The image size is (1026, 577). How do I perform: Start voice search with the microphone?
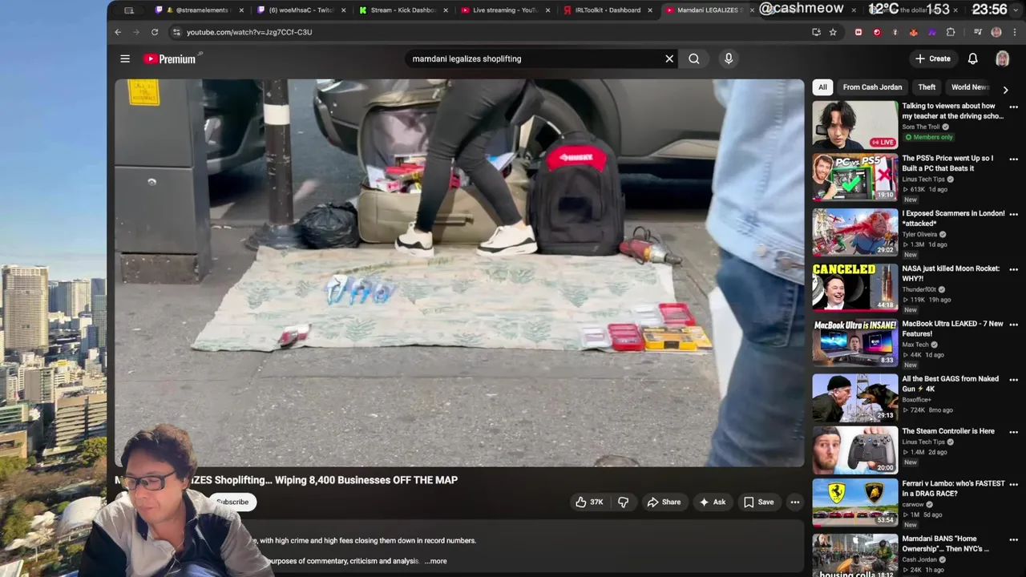(729, 59)
